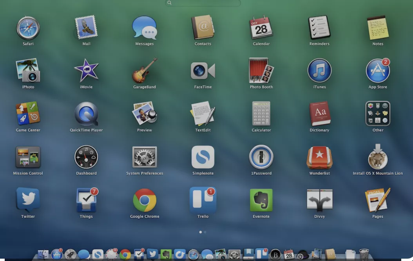Launch the Divvy app
This screenshot has width=413, height=261.
click(319, 200)
